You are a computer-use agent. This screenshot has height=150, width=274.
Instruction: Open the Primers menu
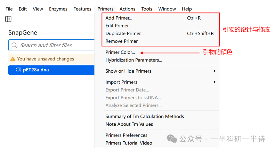click(105, 9)
